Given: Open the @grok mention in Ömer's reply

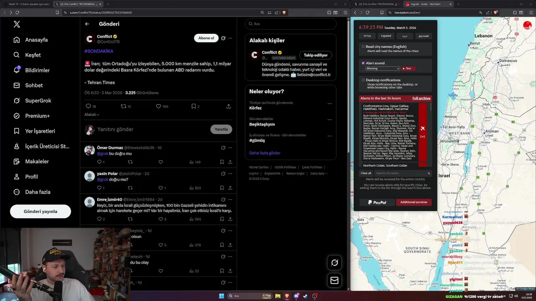Looking at the screenshot, I should 103,154.
